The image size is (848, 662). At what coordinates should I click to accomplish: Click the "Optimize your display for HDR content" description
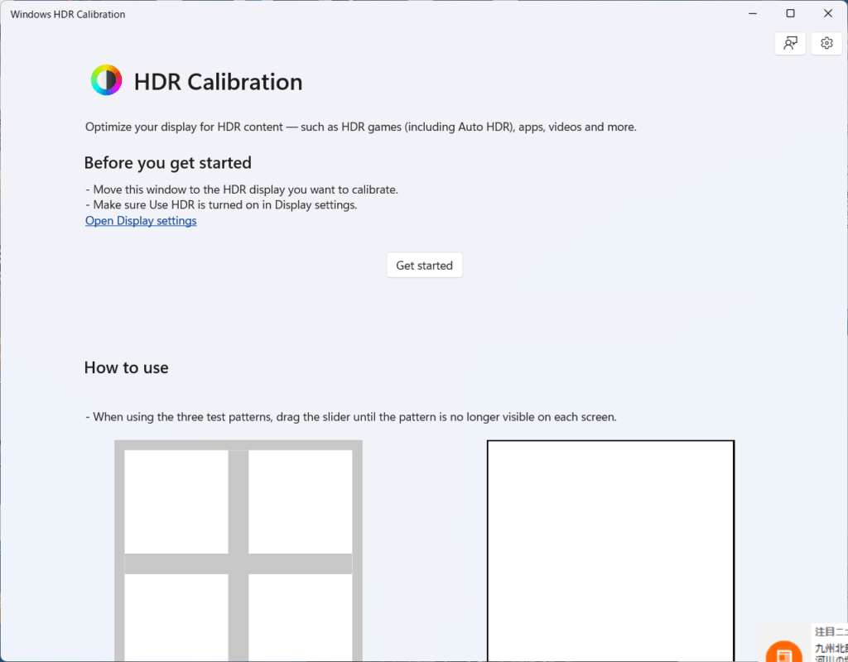[x=361, y=127]
